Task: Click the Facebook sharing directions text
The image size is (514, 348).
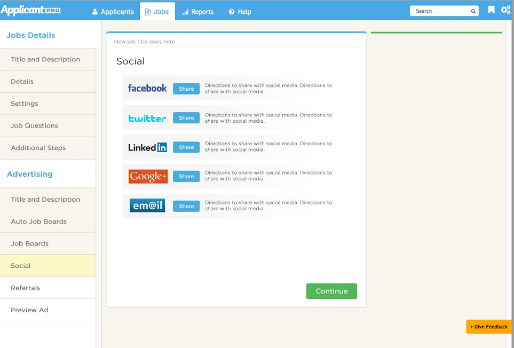Action: pos(268,89)
